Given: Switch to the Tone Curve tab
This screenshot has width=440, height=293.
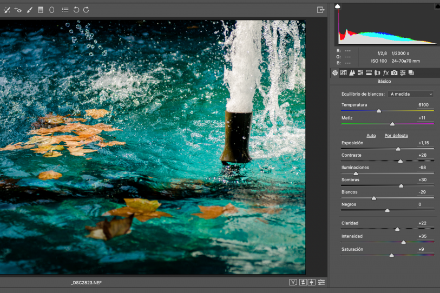Looking at the screenshot, I should click(343, 72).
